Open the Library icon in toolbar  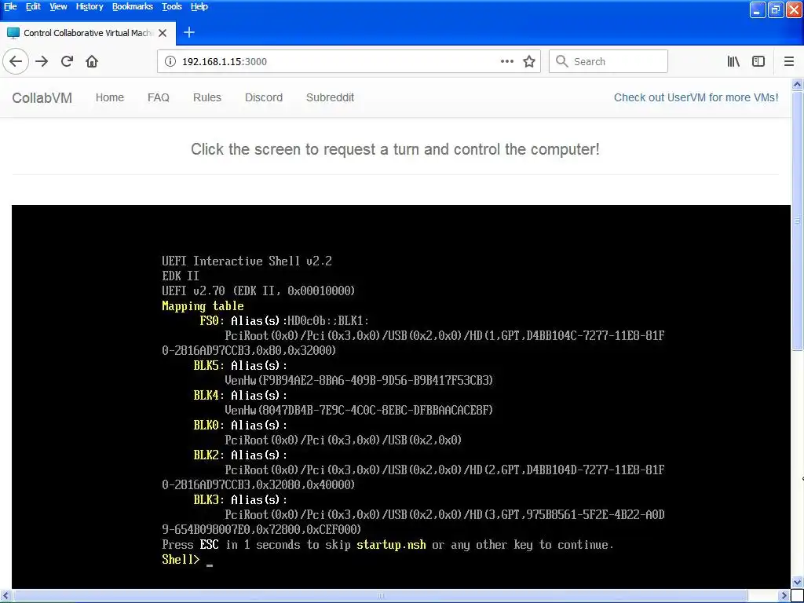click(733, 61)
